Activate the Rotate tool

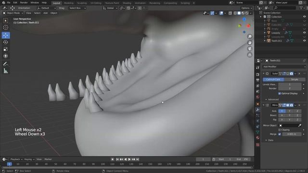tap(6, 42)
